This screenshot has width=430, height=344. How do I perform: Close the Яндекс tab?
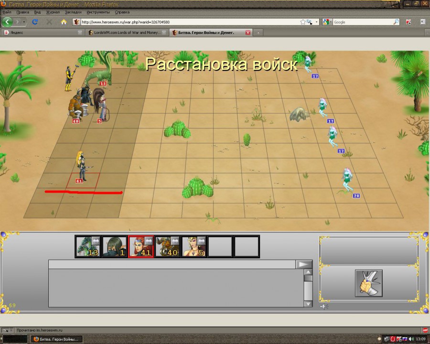tap(80, 32)
